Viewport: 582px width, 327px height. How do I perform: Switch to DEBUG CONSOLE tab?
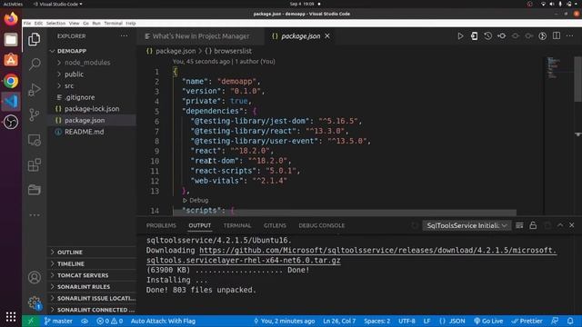point(321,225)
